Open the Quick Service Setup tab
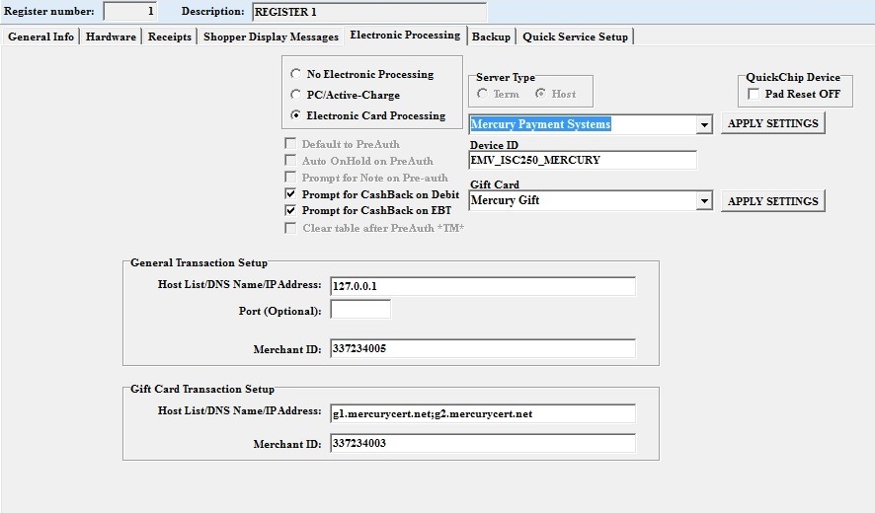This screenshot has width=875, height=513. [575, 37]
